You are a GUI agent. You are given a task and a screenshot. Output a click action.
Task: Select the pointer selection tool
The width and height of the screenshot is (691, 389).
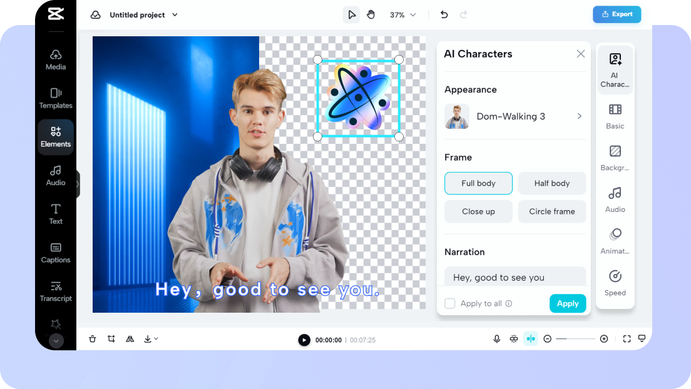(x=351, y=14)
